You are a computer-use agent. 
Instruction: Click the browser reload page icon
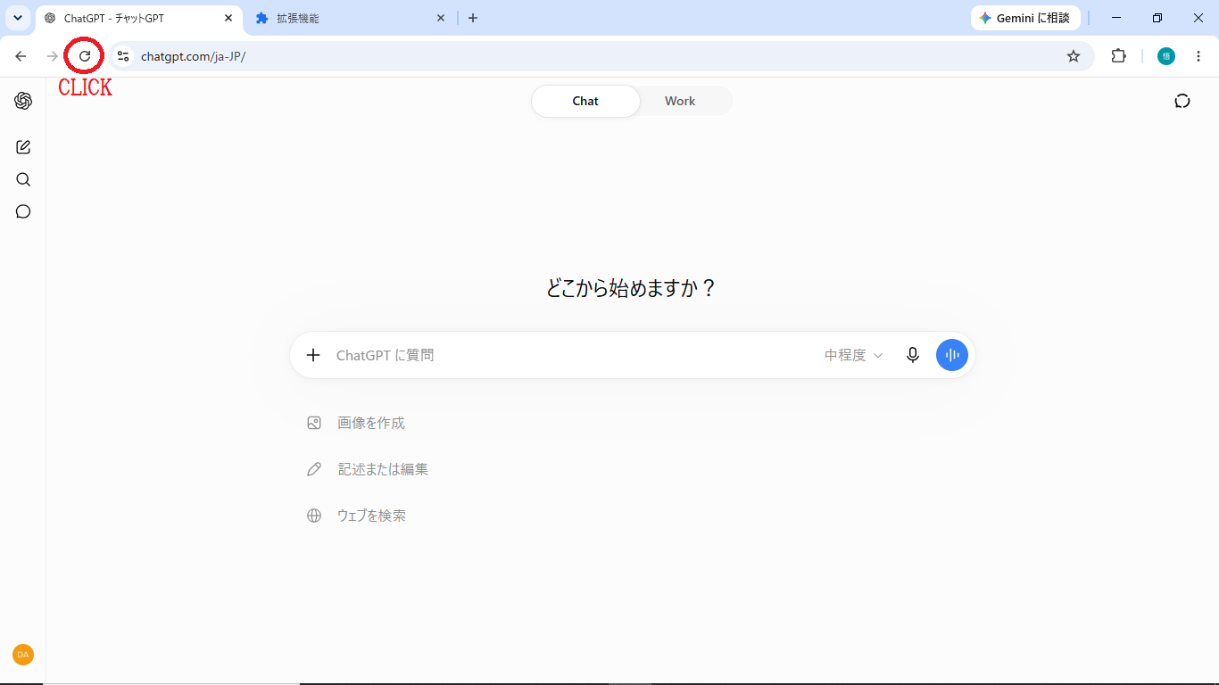click(85, 56)
